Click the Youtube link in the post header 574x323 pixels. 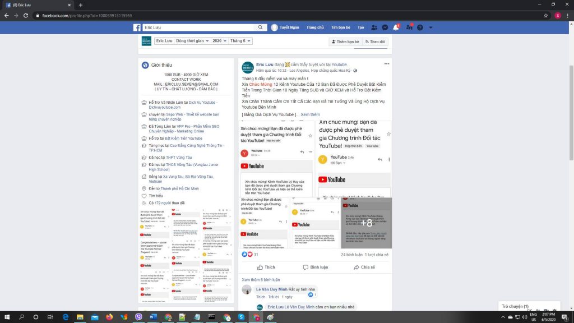(339, 64)
